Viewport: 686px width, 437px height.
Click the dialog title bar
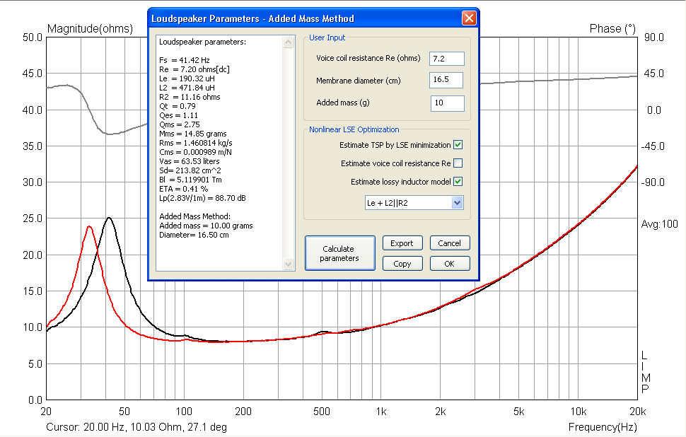305,18
